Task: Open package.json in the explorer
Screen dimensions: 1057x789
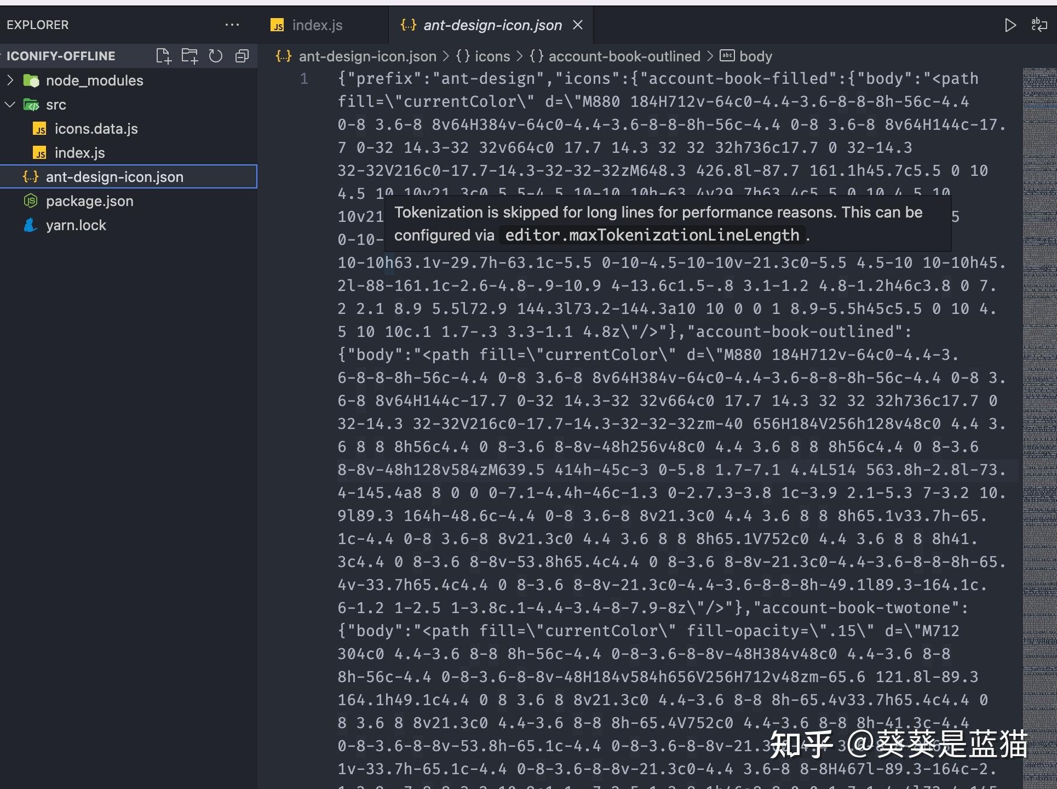Action: pos(89,201)
